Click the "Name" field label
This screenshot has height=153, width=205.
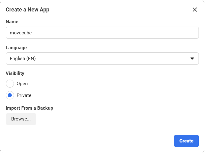tap(12, 22)
